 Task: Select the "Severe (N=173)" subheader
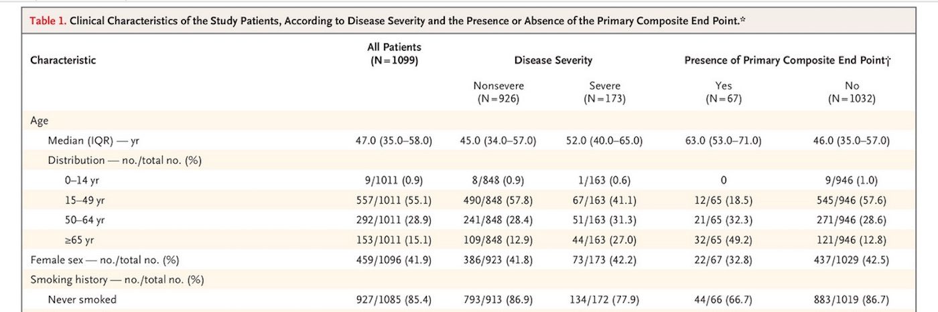coord(604,92)
